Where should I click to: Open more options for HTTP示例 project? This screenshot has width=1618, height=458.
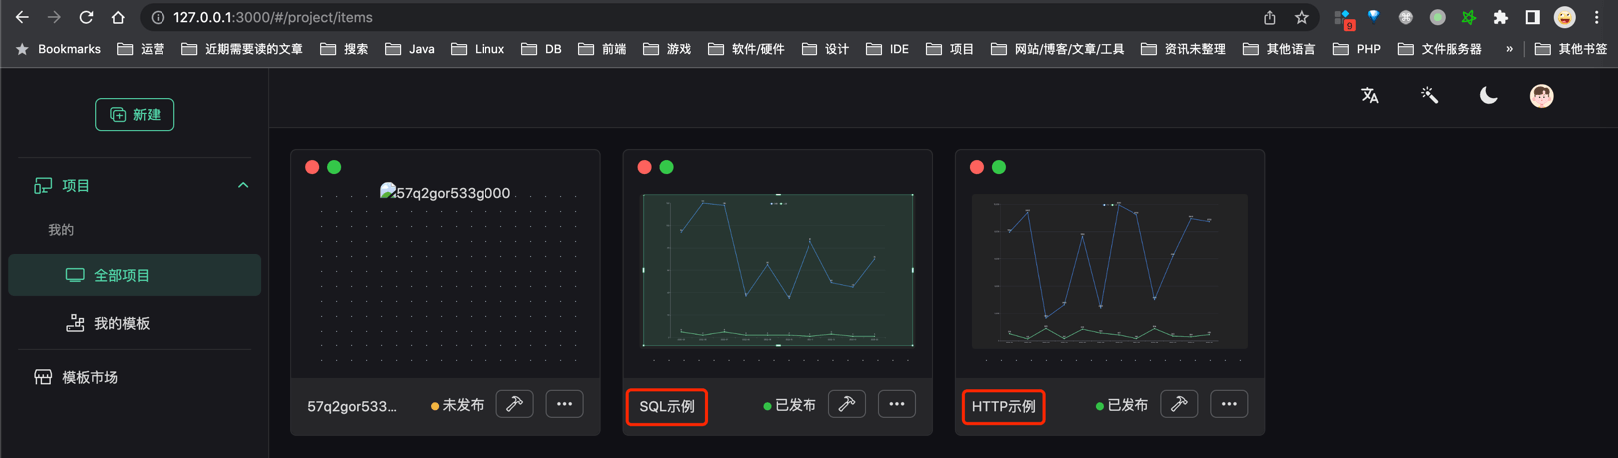coord(1229,404)
